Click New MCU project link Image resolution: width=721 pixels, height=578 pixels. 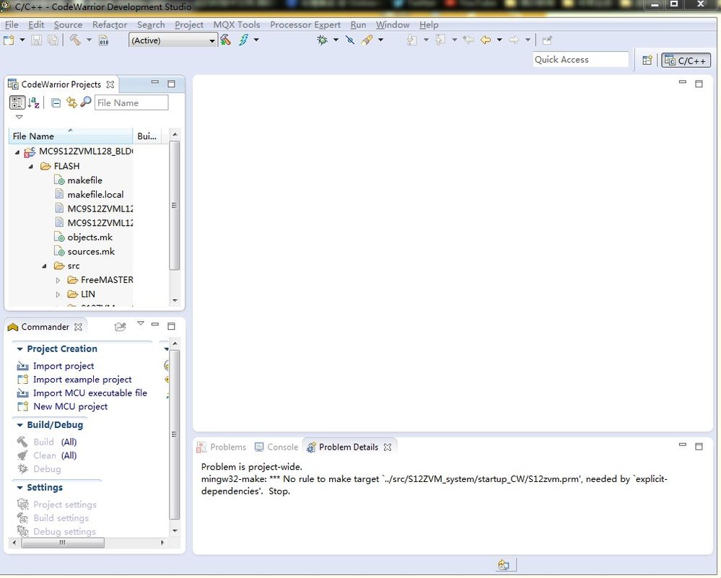coord(70,407)
